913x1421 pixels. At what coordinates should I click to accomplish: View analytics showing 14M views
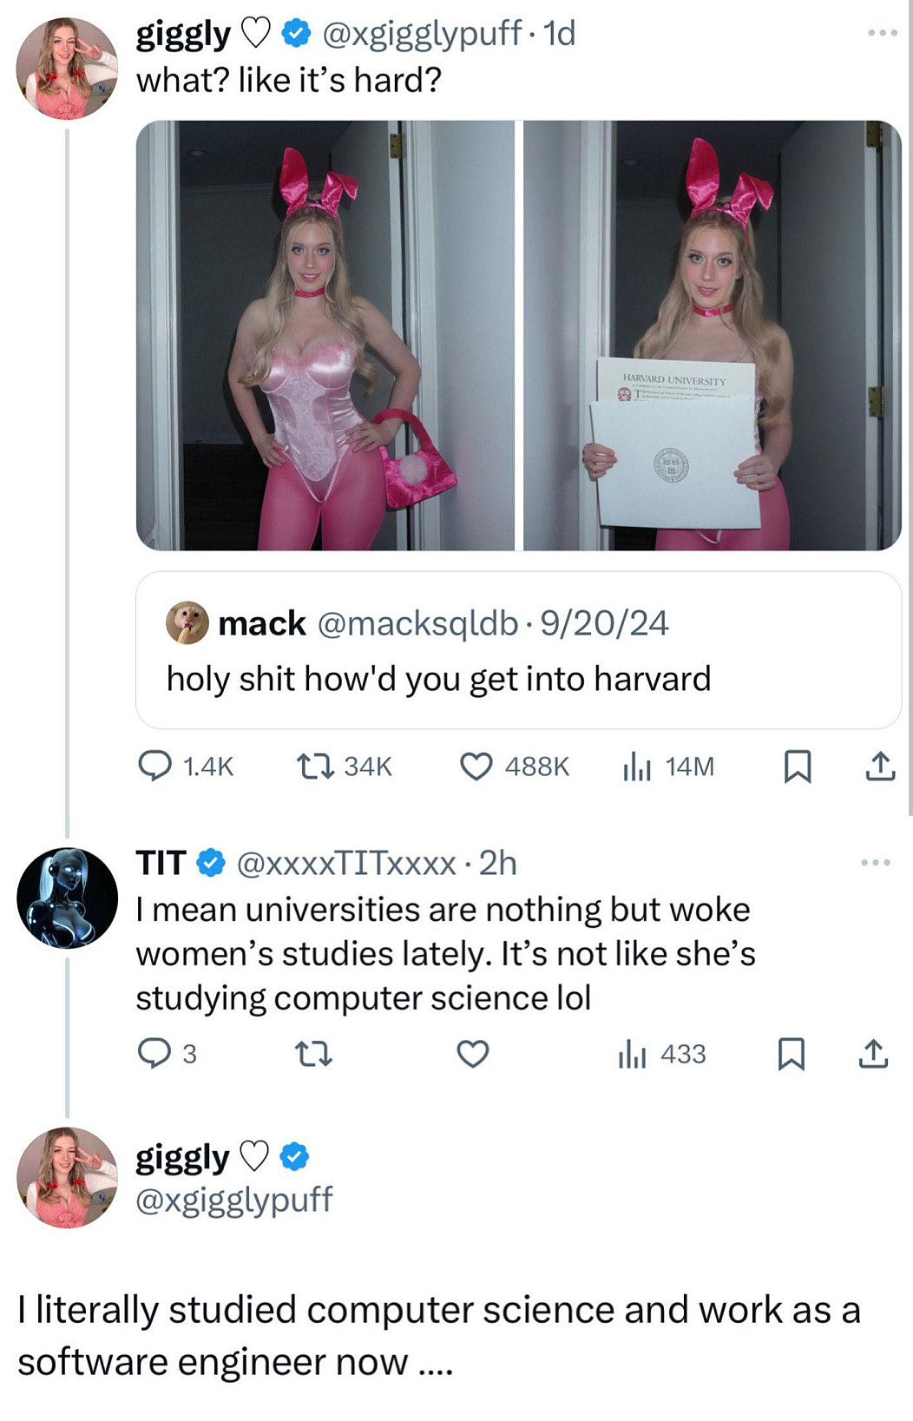637,766
